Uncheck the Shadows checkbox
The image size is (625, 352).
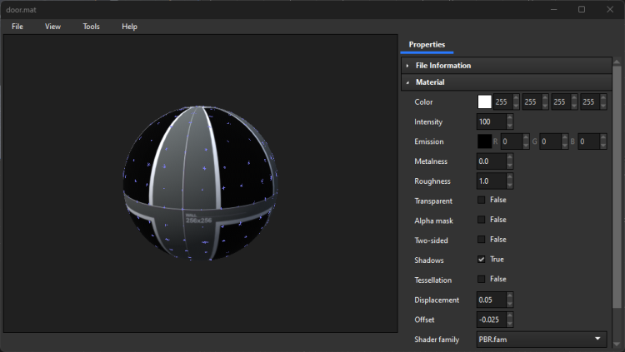pos(482,260)
